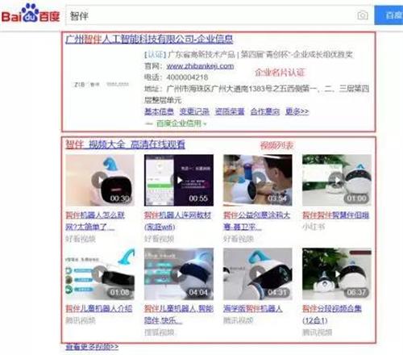The width and height of the screenshot is (403, 355).
Task: Open the 更多>> link in company info
Action: [297, 111]
